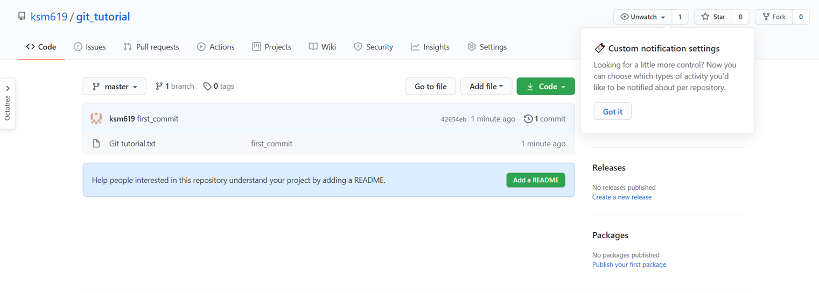
Task: Click the star count of 0
Action: click(740, 17)
